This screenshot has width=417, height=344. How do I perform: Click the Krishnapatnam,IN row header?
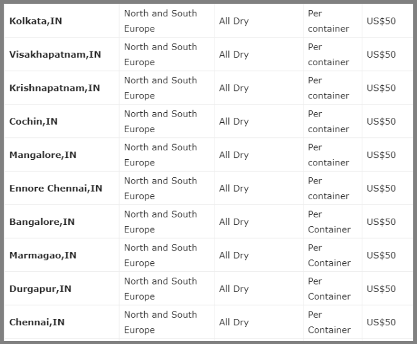pos(55,88)
